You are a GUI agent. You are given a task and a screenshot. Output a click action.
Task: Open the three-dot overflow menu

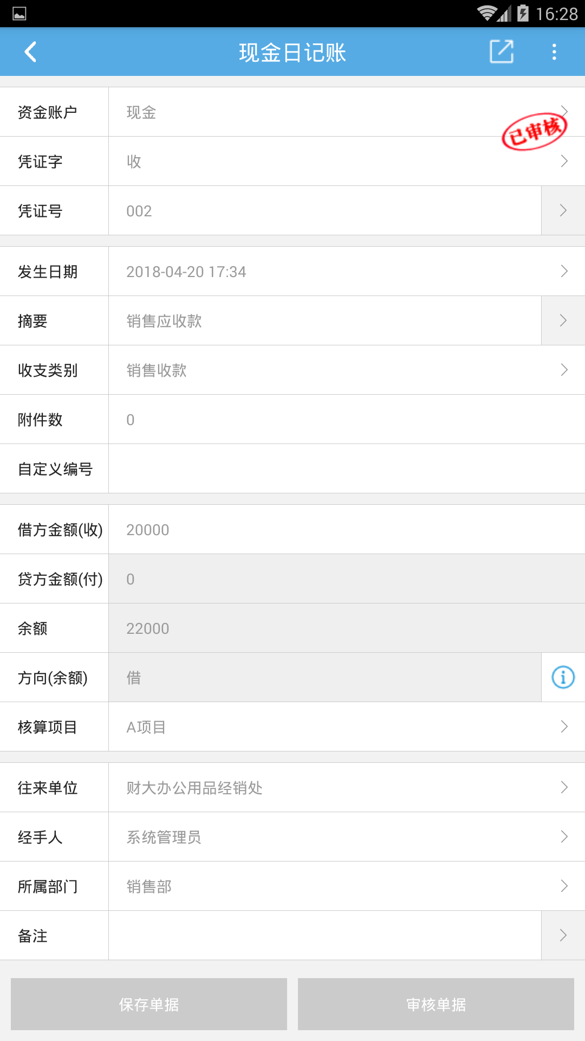point(554,52)
